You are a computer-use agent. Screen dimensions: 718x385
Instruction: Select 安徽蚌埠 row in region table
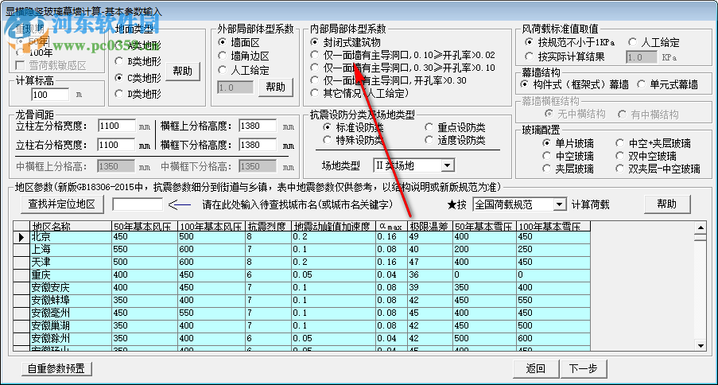click(x=301, y=301)
